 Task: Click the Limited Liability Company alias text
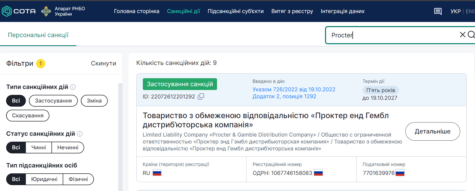click(x=272, y=142)
